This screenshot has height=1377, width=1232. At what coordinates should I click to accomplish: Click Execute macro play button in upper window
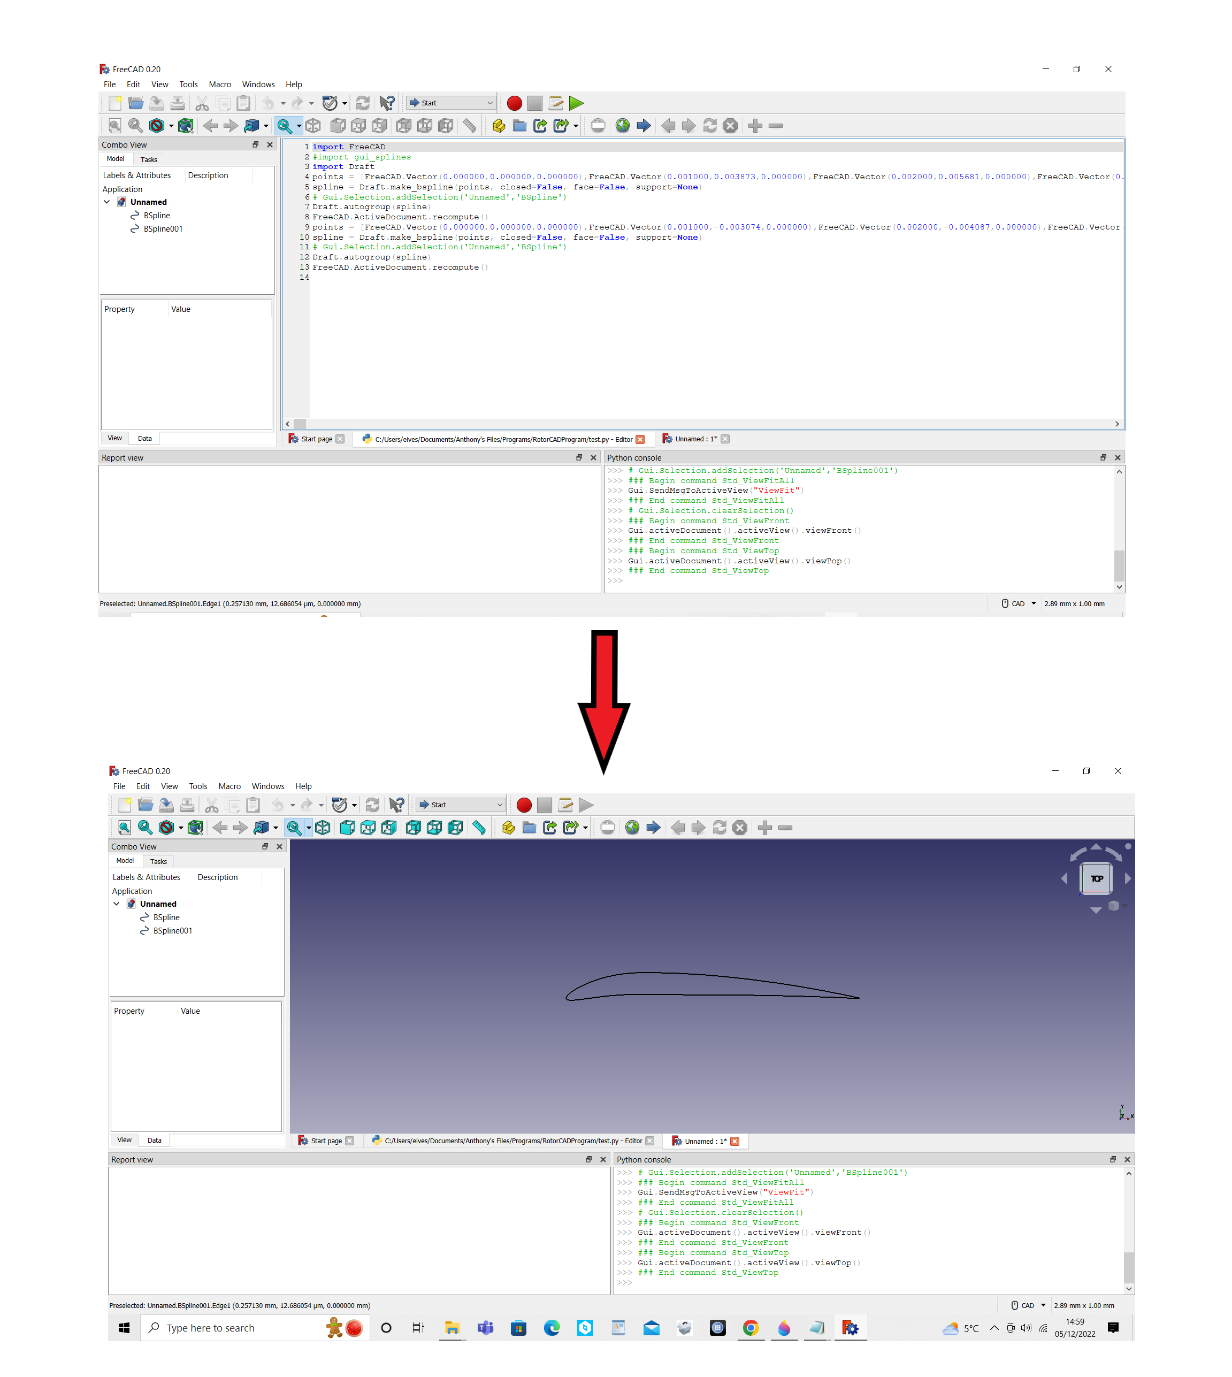(576, 103)
